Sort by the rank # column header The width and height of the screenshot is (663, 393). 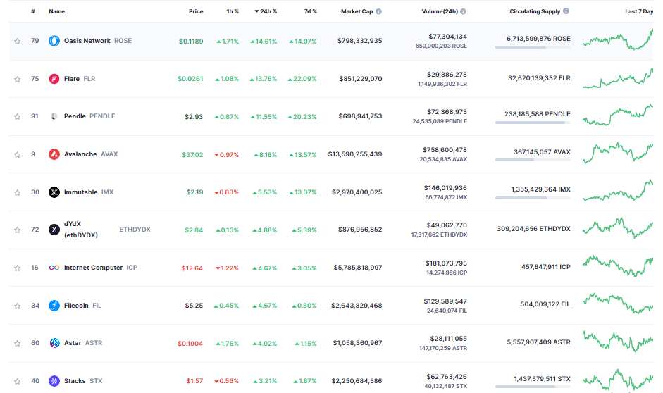pos(33,12)
